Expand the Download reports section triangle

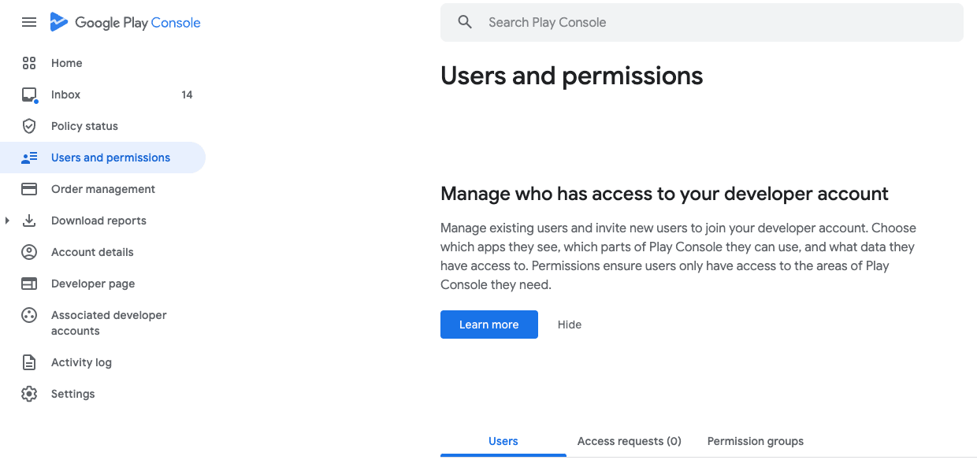[x=7, y=221]
